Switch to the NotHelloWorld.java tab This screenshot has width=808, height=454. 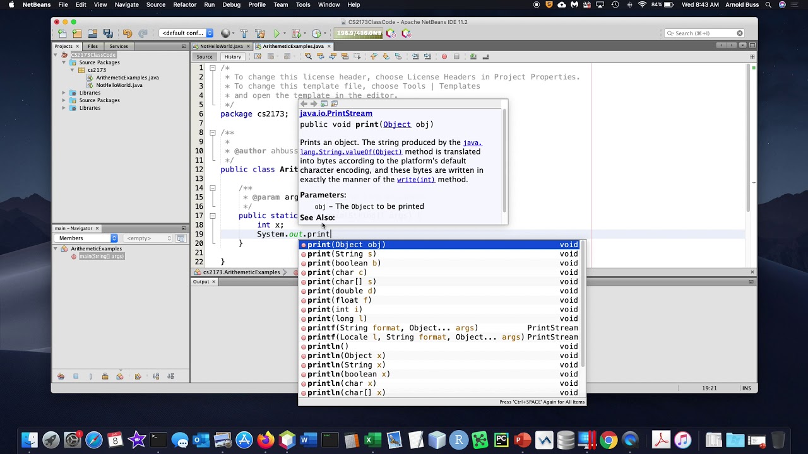tap(222, 46)
